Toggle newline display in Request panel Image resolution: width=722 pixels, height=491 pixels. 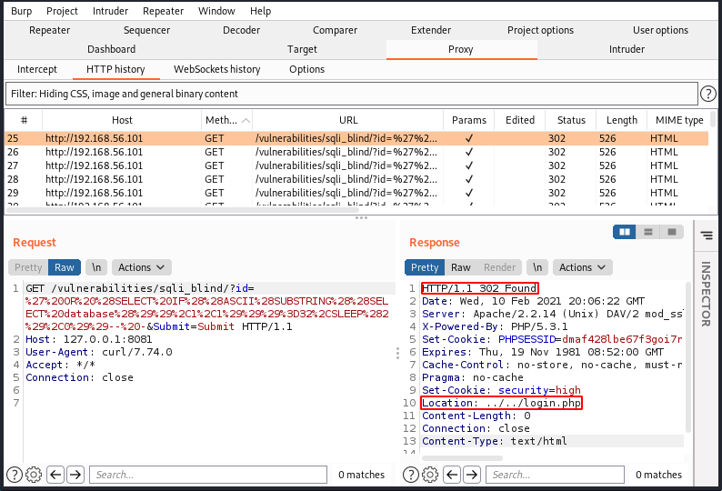(x=96, y=267)
